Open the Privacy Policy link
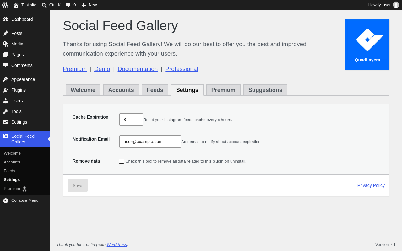The width and height of the screenshot is (402, 251). [x=371, y=185]
